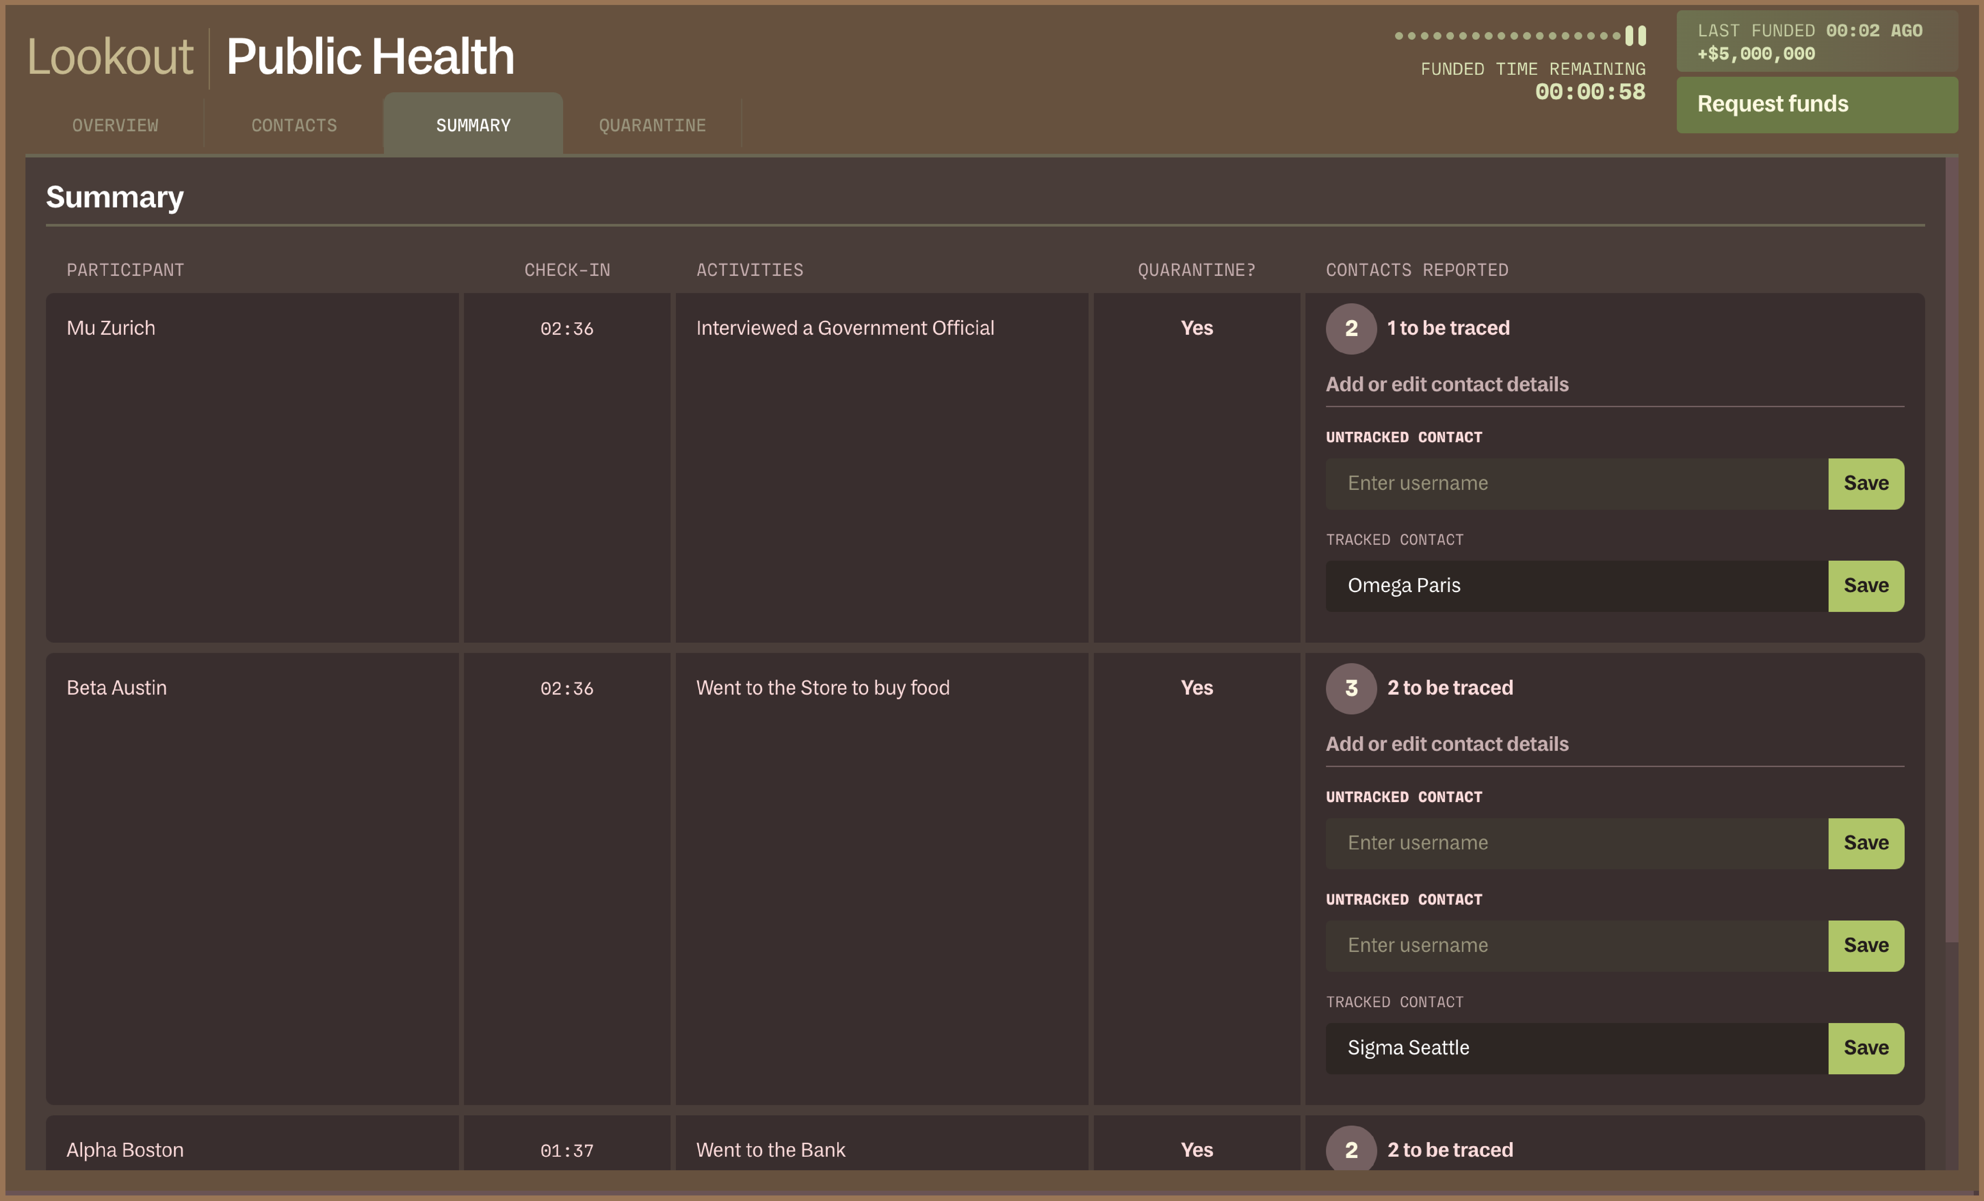Click Beta Austin's check-in time 02:36

tap(567, 689)
